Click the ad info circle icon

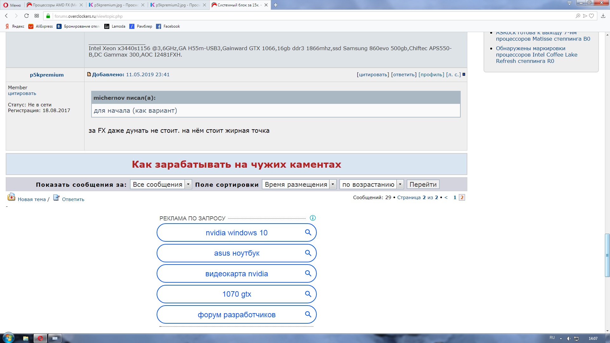click(313, 218)
